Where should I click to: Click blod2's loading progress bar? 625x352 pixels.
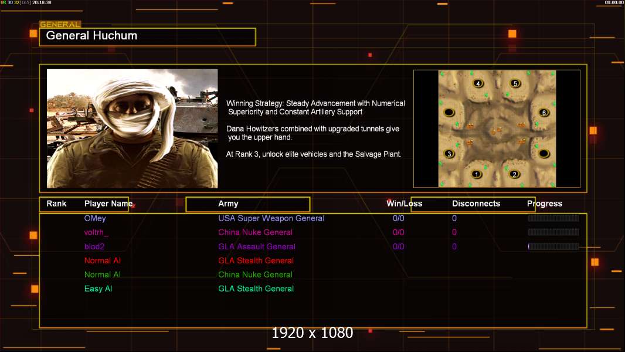coord(553,246)
